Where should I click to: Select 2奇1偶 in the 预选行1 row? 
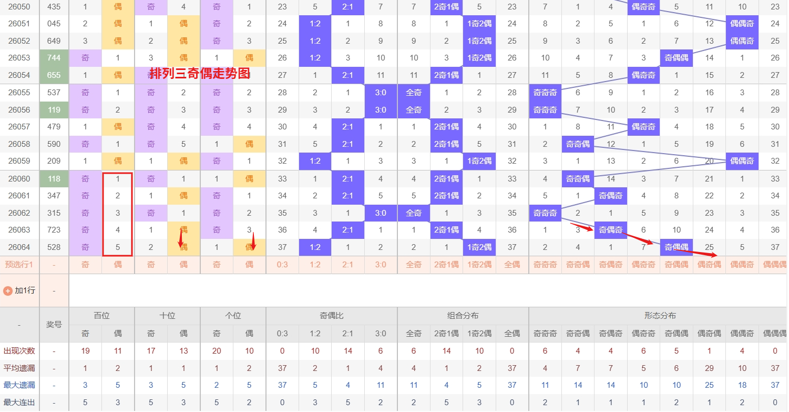(446, 265)
